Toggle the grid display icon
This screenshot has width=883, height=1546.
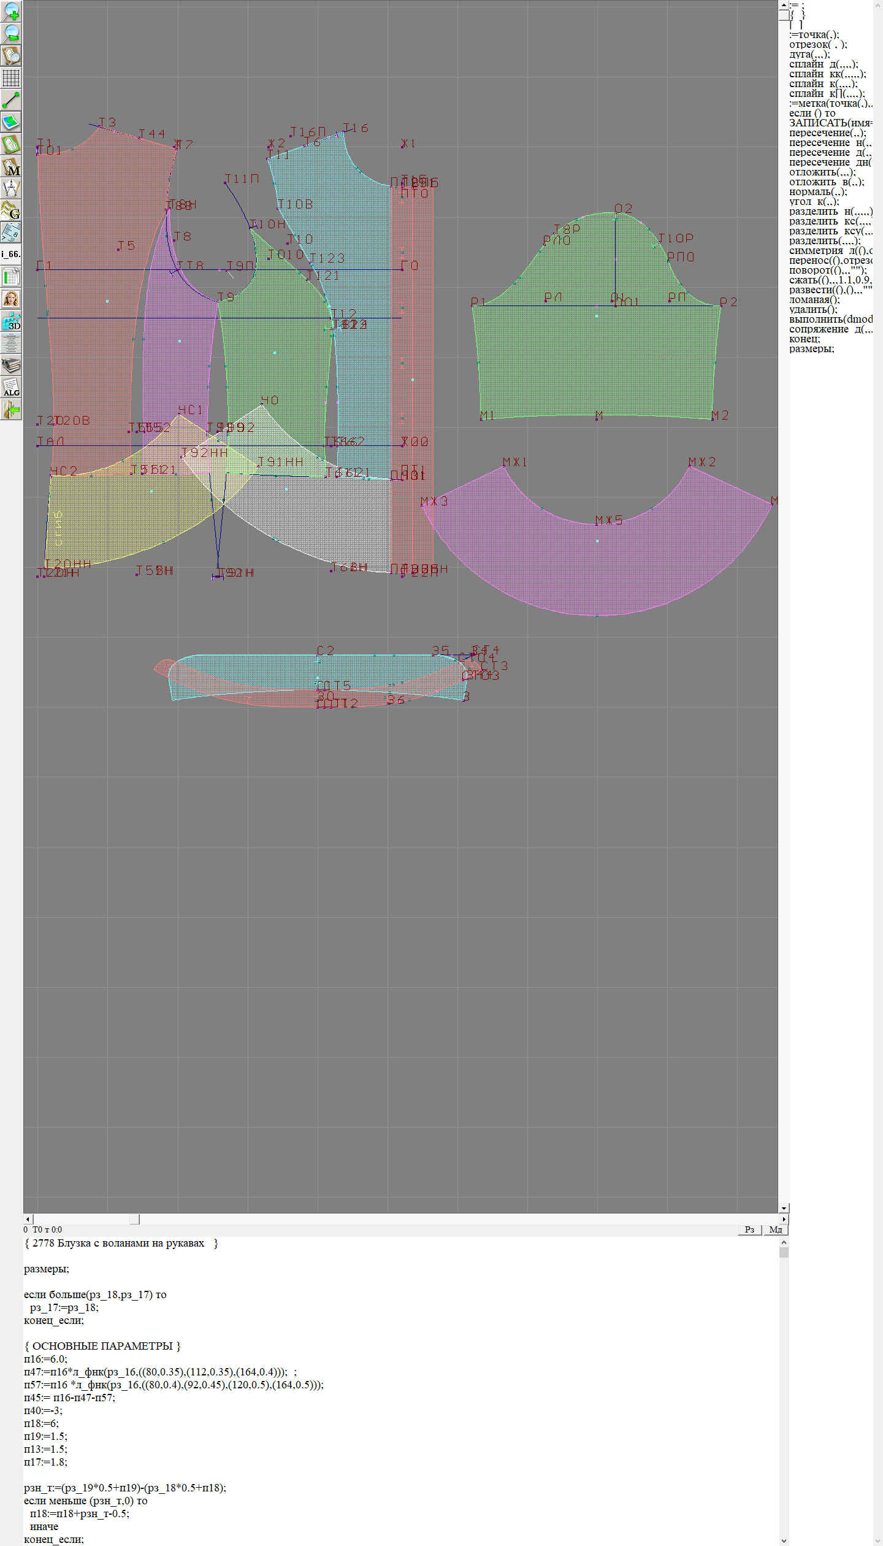pos(11,78)
